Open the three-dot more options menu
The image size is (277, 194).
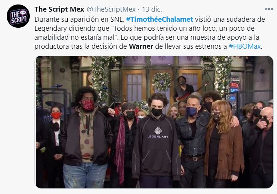[x=269, y=9]
